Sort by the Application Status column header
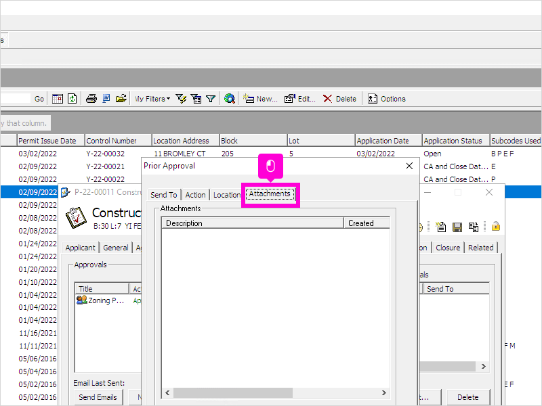The height and width of the screenshot is (406, 542). point(456,141)
